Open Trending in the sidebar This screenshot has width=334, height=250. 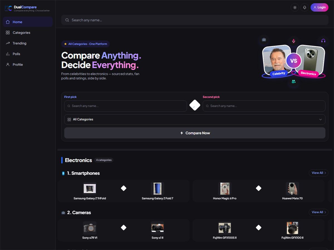coord(28,43)
